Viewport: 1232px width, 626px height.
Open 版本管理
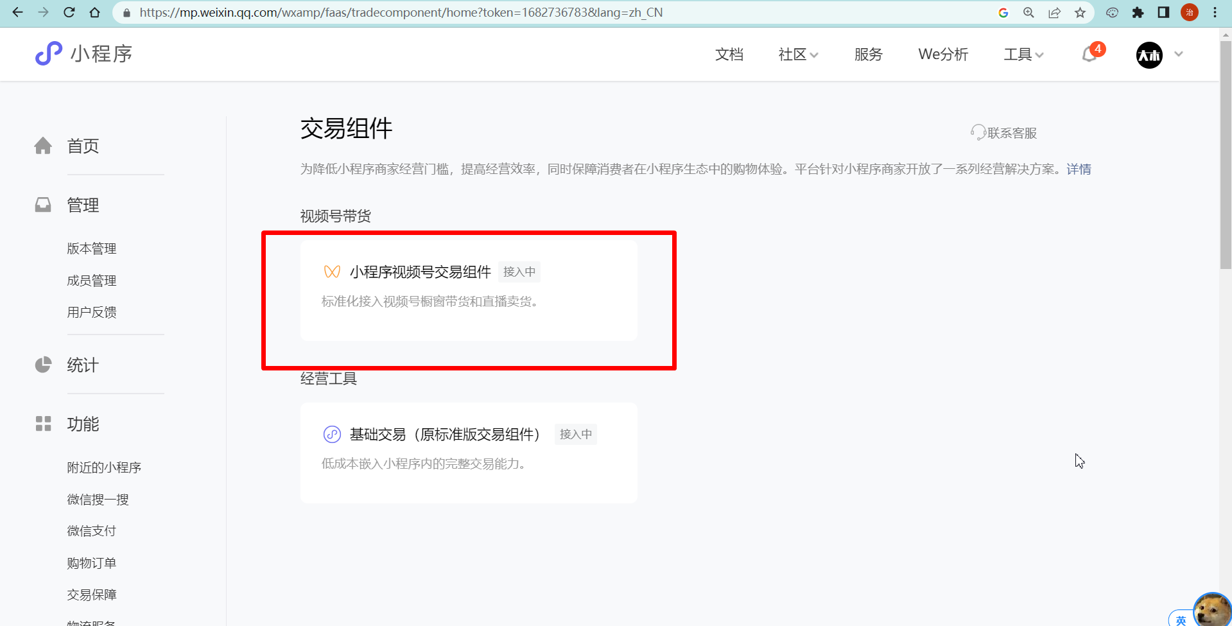pyautogui.click(x=92, y=248)
